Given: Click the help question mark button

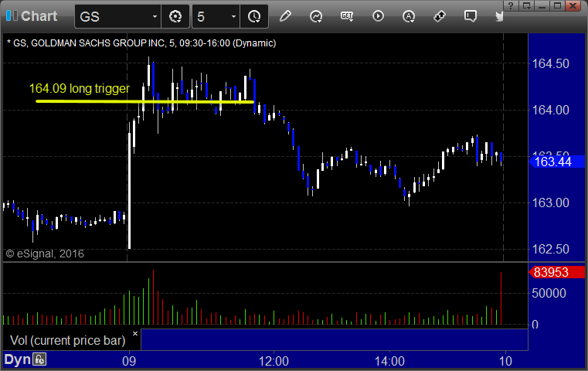Looking at the screenshot, I should tap(511, 6).
